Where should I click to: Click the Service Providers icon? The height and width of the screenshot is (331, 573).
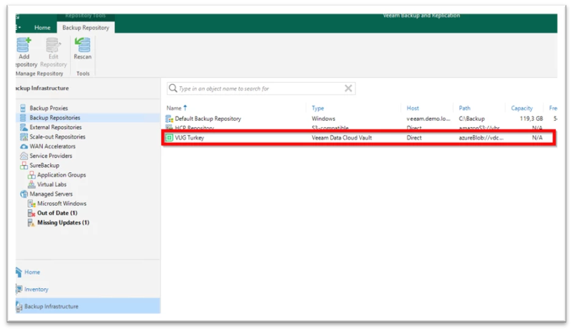click(x=24, y=156)
